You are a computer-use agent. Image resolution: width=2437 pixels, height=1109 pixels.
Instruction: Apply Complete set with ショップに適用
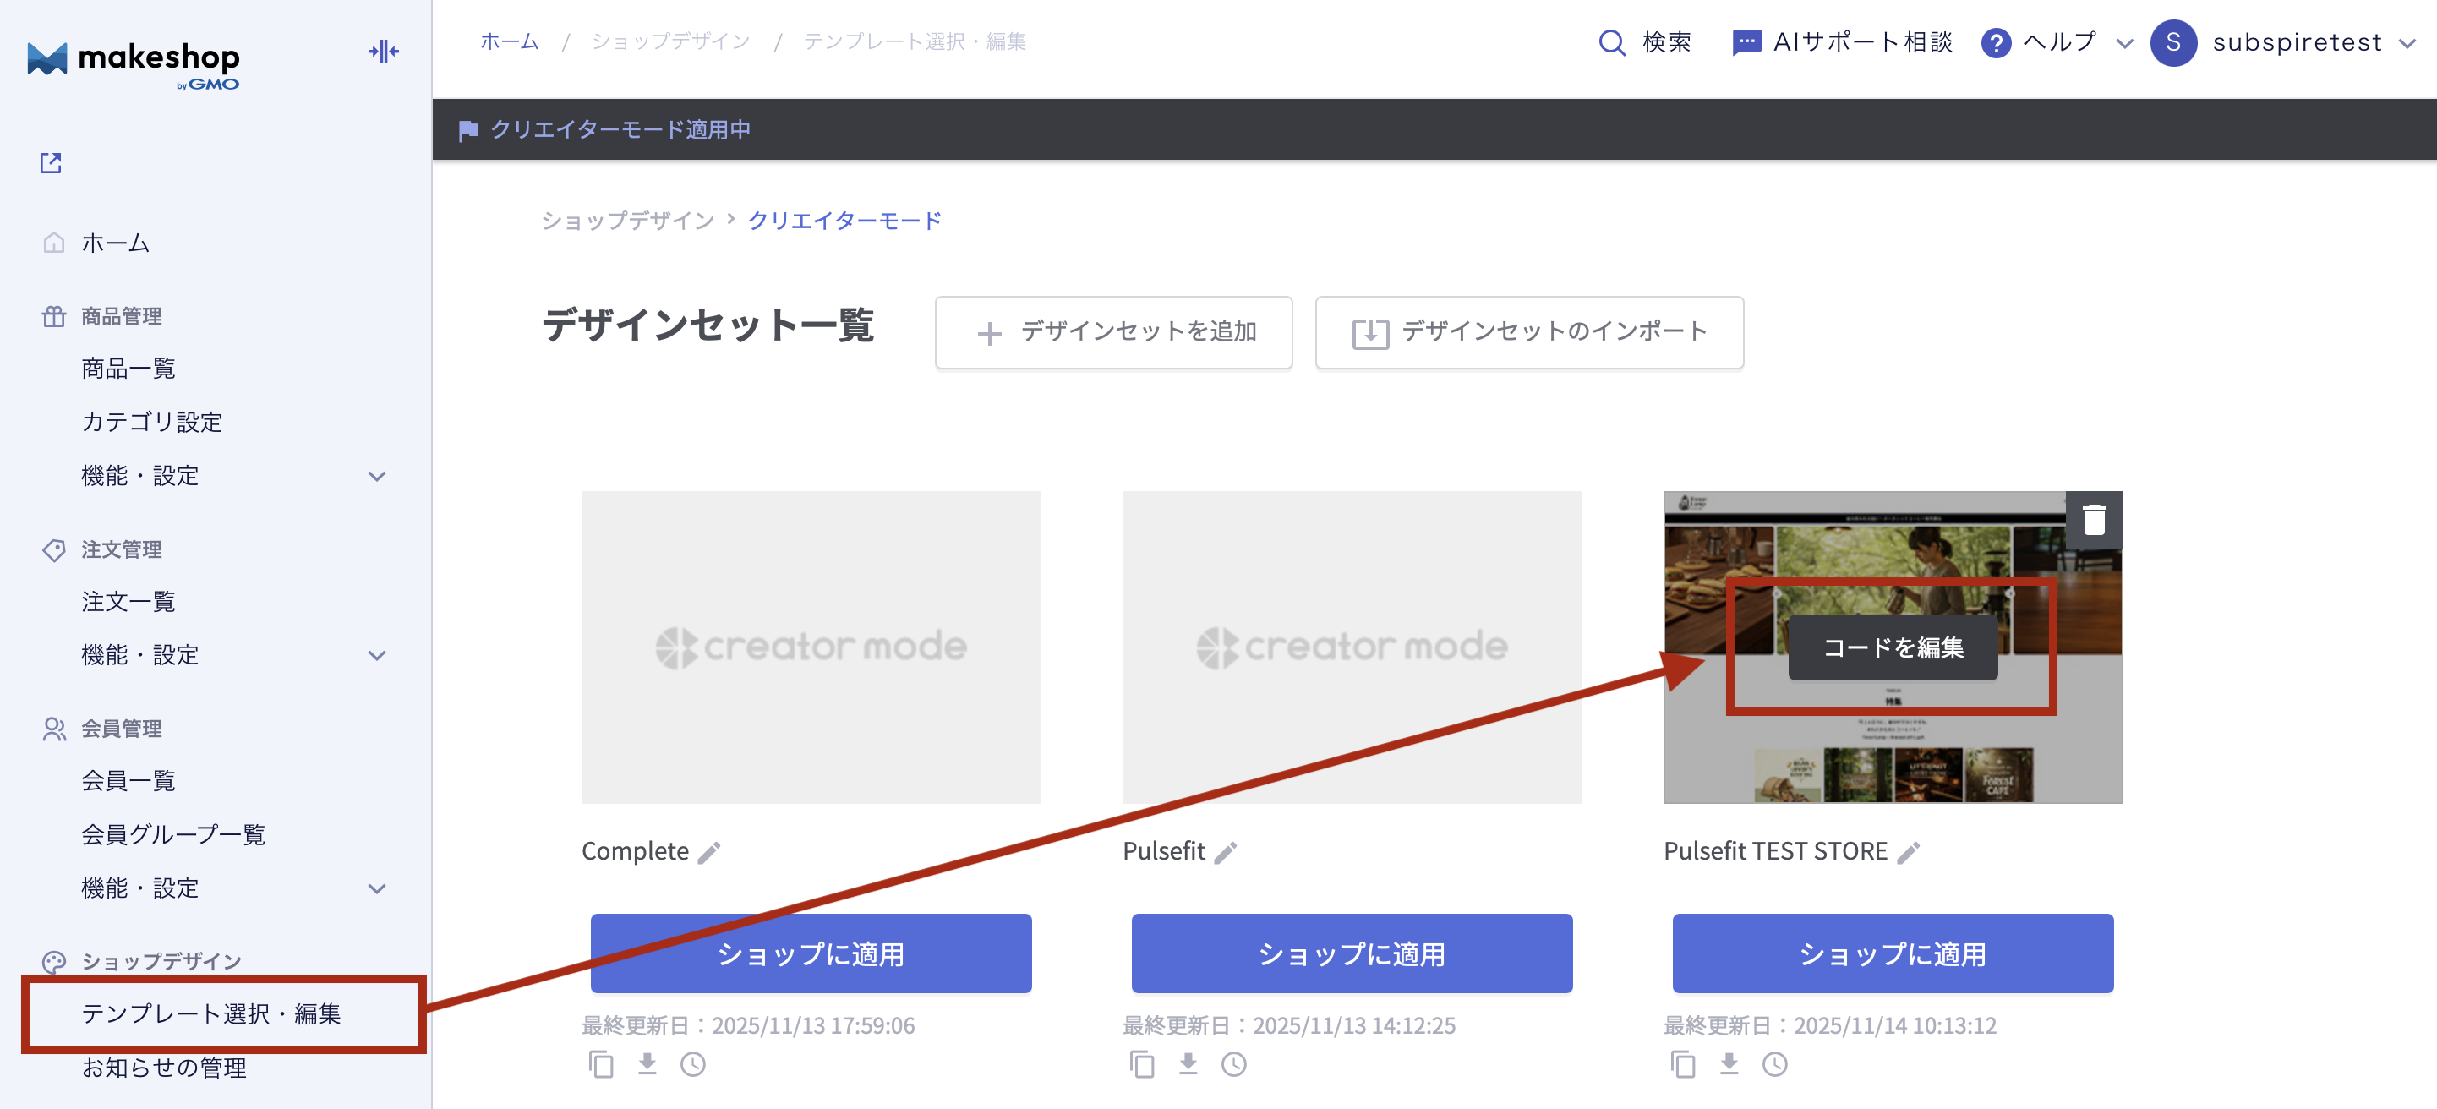(x=811, y=953)
